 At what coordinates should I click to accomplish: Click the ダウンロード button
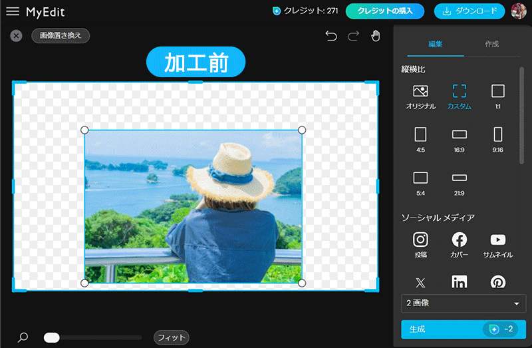pyautogui.click(x=470, y=11)
